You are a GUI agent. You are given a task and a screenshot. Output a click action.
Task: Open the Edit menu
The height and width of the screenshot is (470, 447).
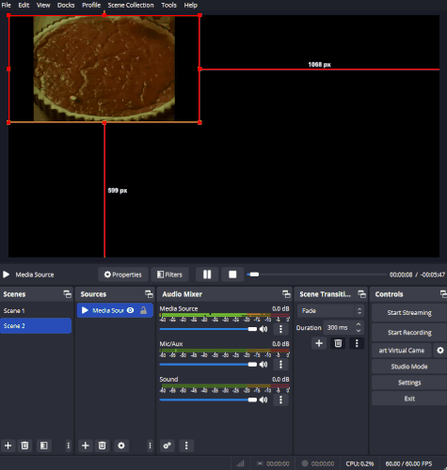pos(24,5)
